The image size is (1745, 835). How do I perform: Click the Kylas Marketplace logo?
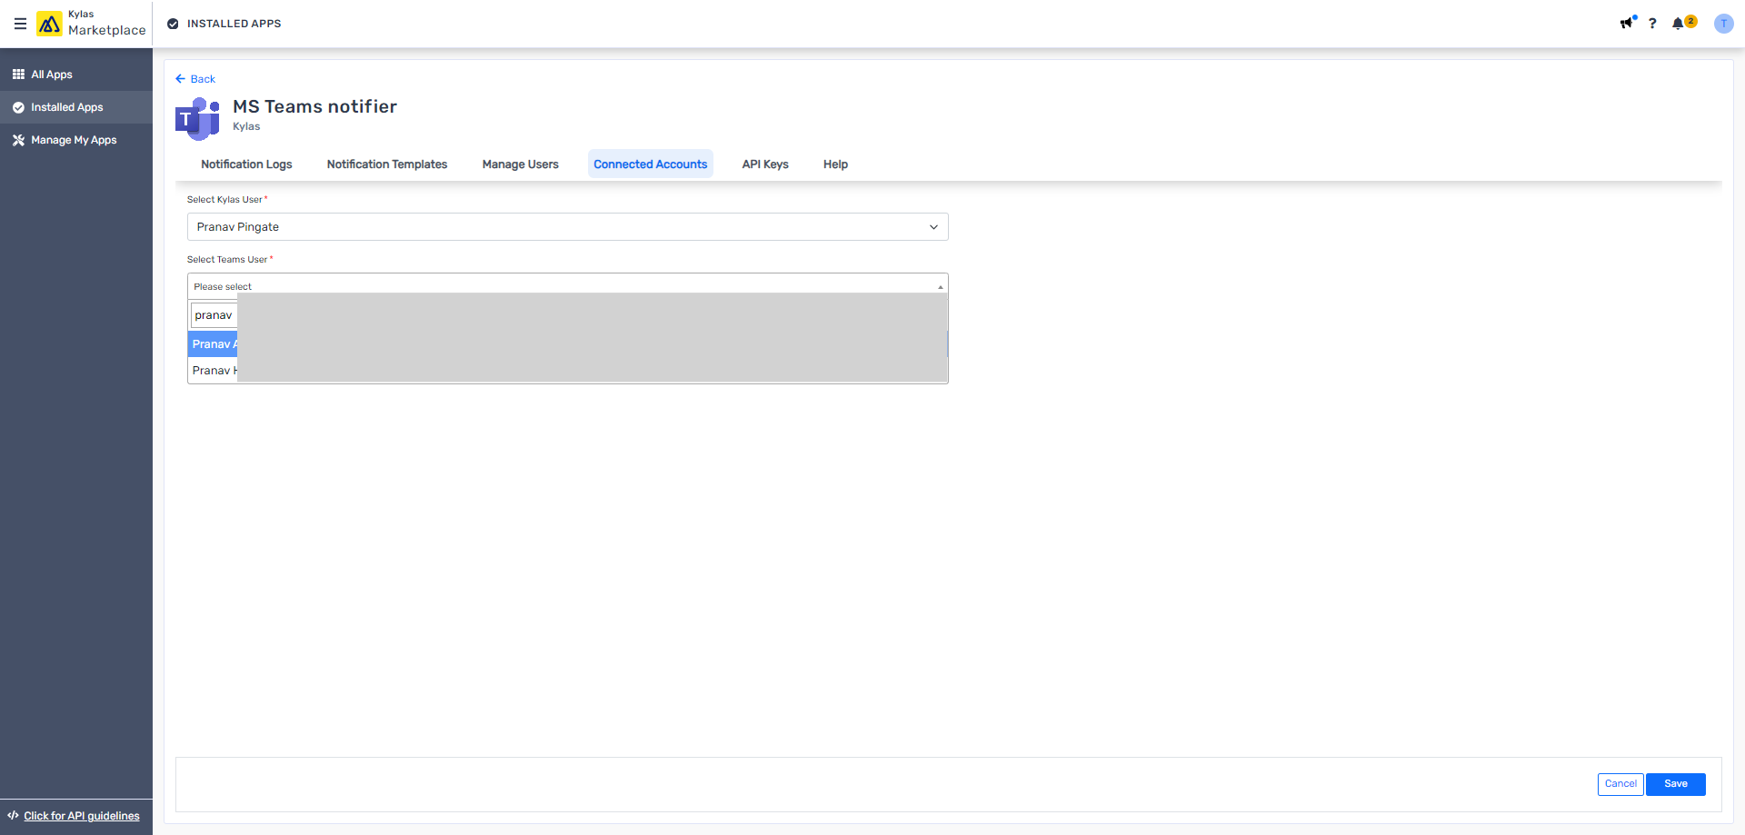click(x=91, y=24)
